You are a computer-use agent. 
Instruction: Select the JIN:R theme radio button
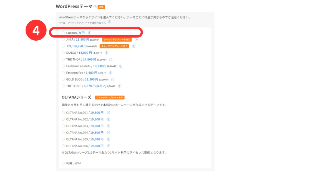63,40
